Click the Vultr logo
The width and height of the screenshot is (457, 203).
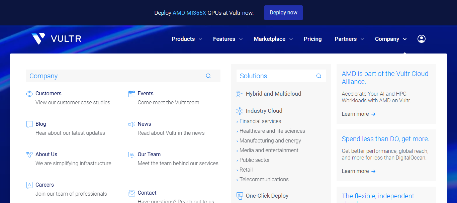56,39
